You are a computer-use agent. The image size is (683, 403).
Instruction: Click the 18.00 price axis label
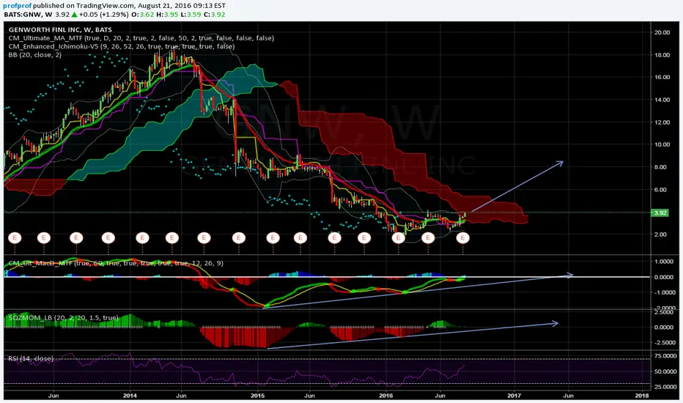point(662,55)
